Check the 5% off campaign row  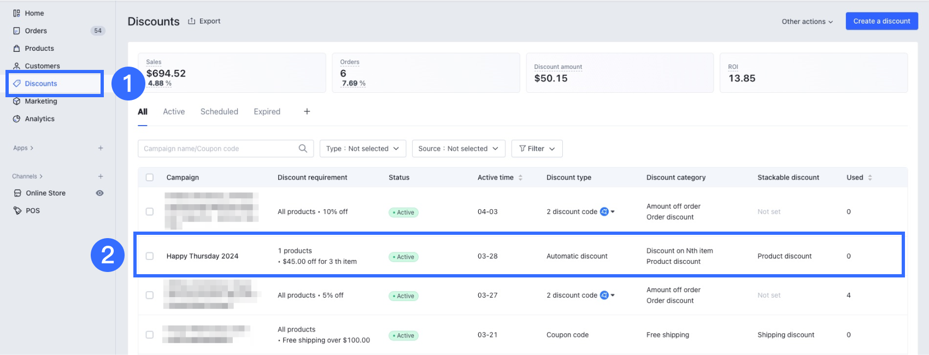click(x=150, y=295)
